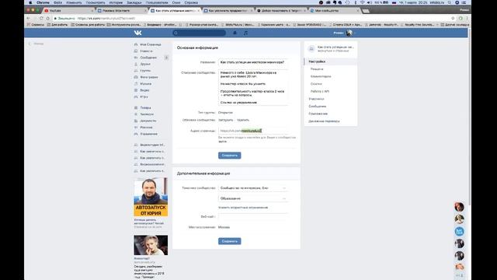
Task: Select Приложения in right menu
Action: (318, 114)
